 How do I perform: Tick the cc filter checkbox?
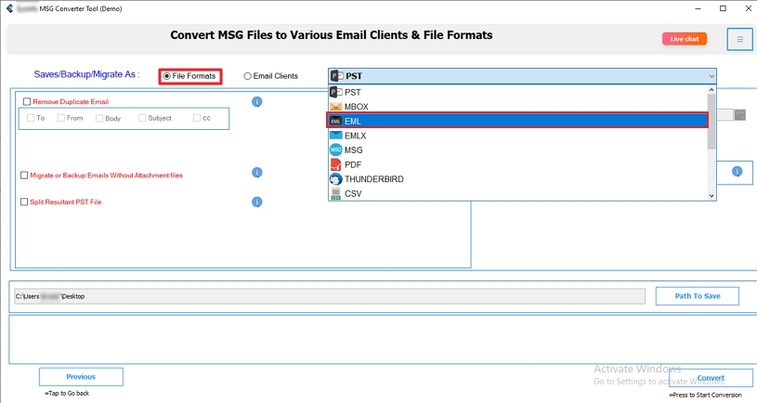coord(197,118)
